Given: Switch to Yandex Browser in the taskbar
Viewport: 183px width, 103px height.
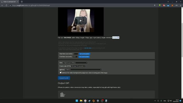Looking at the screenshot, I should [x=85, y=101].
